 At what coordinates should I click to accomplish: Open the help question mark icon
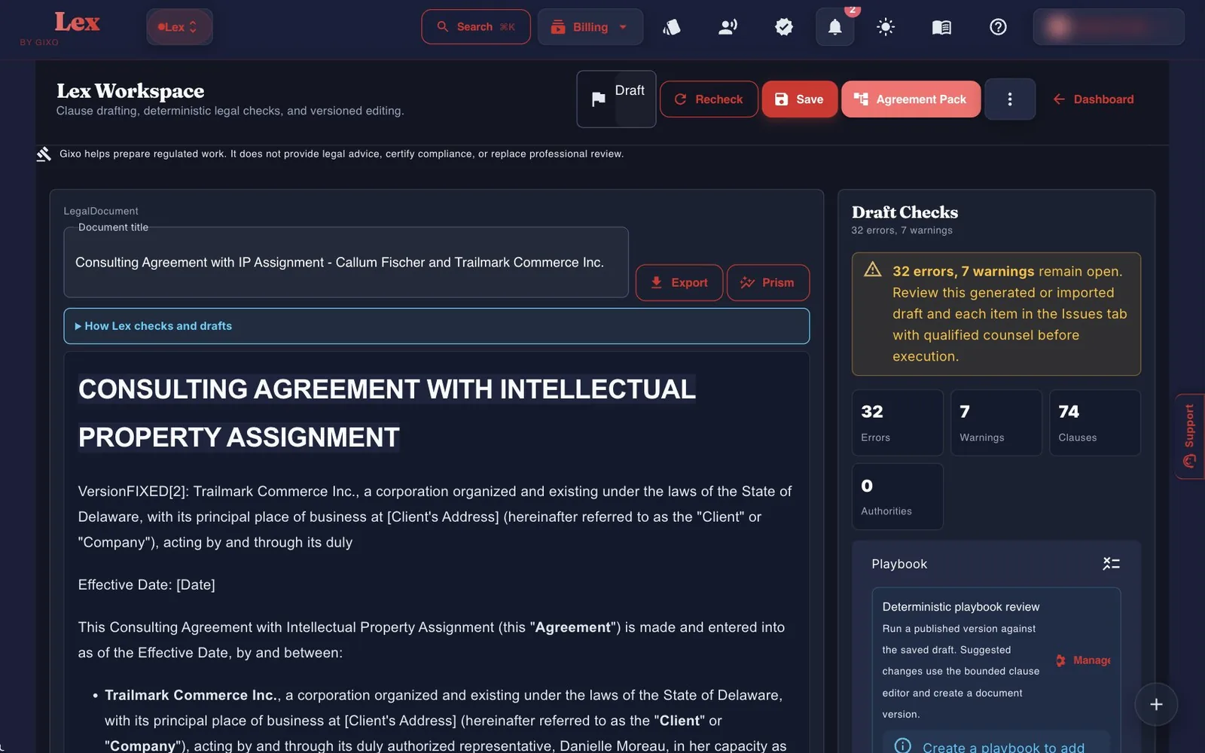(x=998, y=27)
